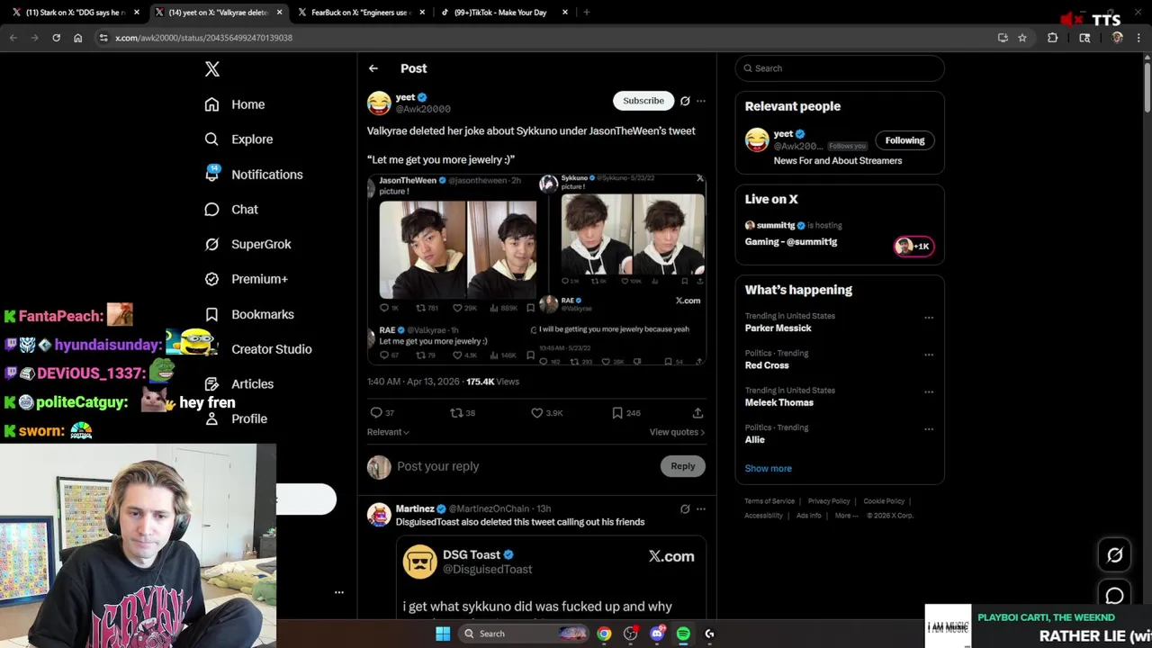
Task: Click the X search box
Action: coord(840,68)
